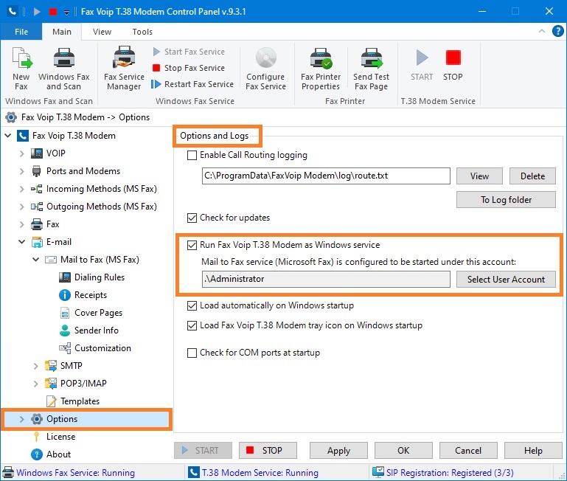
Task: Toggle Load automatically on Windows startup
Action: [x=192, y=306]
